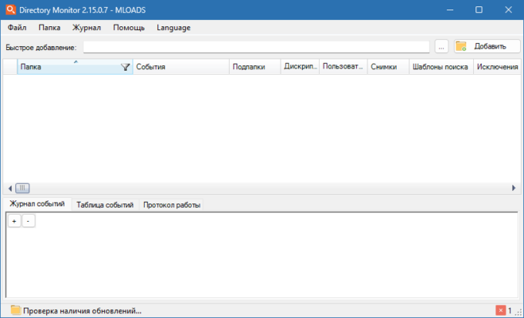
Task: Click the folder icon in status bar
Action: point(15,310)
